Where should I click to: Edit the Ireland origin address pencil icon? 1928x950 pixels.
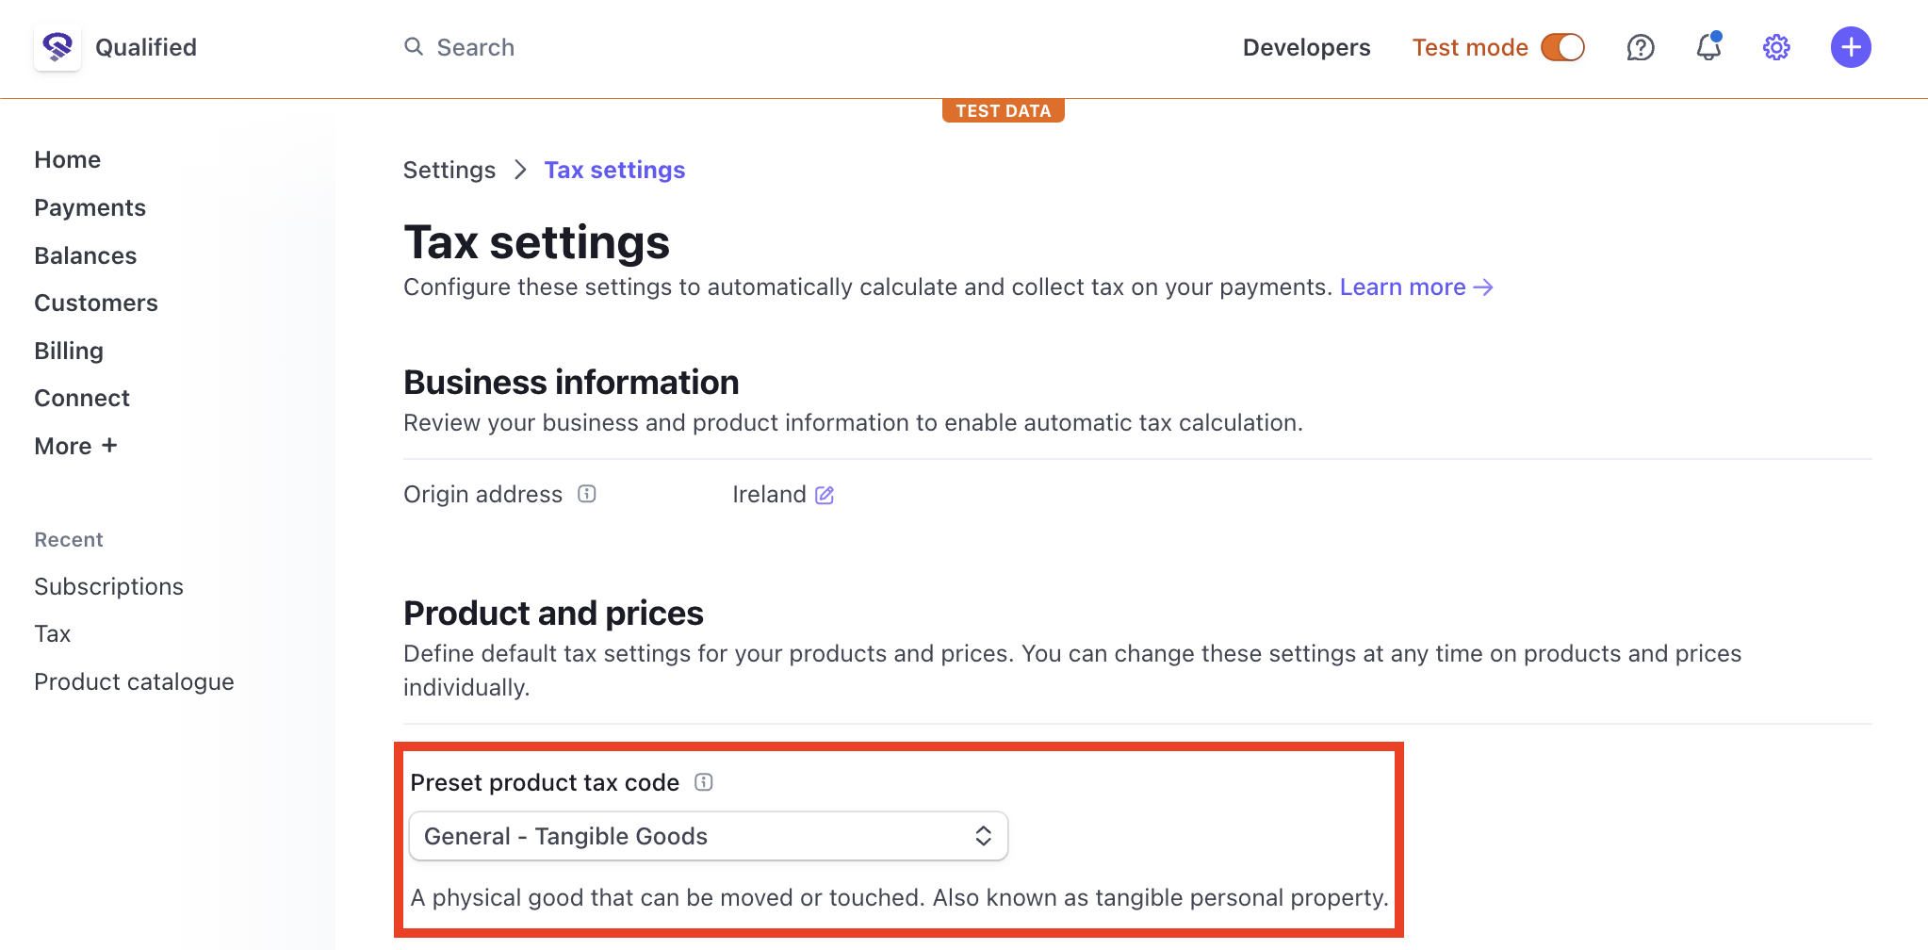click(825, 495)
